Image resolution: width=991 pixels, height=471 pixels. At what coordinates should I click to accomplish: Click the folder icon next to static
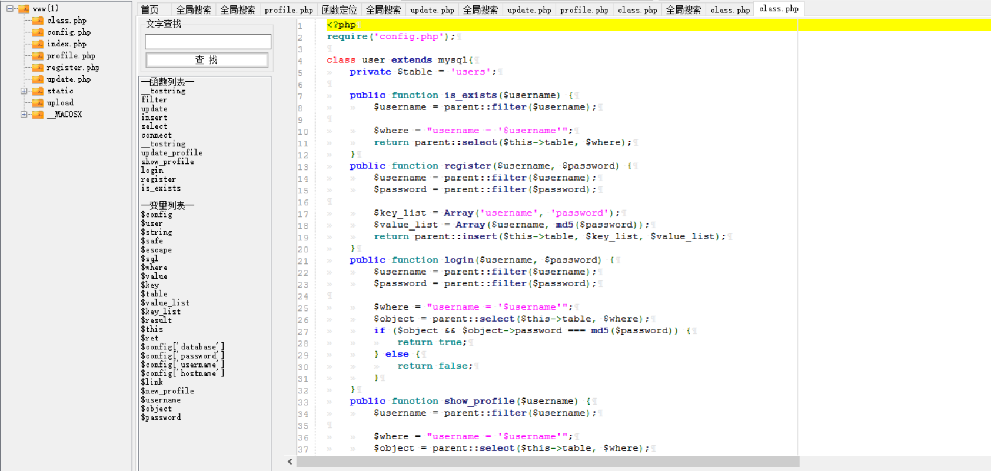(x=38, y=91)
